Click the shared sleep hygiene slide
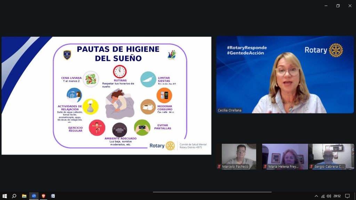This screenshot has height=200, width=356. pos(106,95)
